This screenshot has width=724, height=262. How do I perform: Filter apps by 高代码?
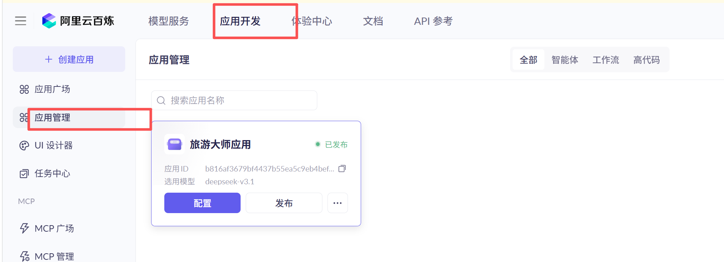647,59
